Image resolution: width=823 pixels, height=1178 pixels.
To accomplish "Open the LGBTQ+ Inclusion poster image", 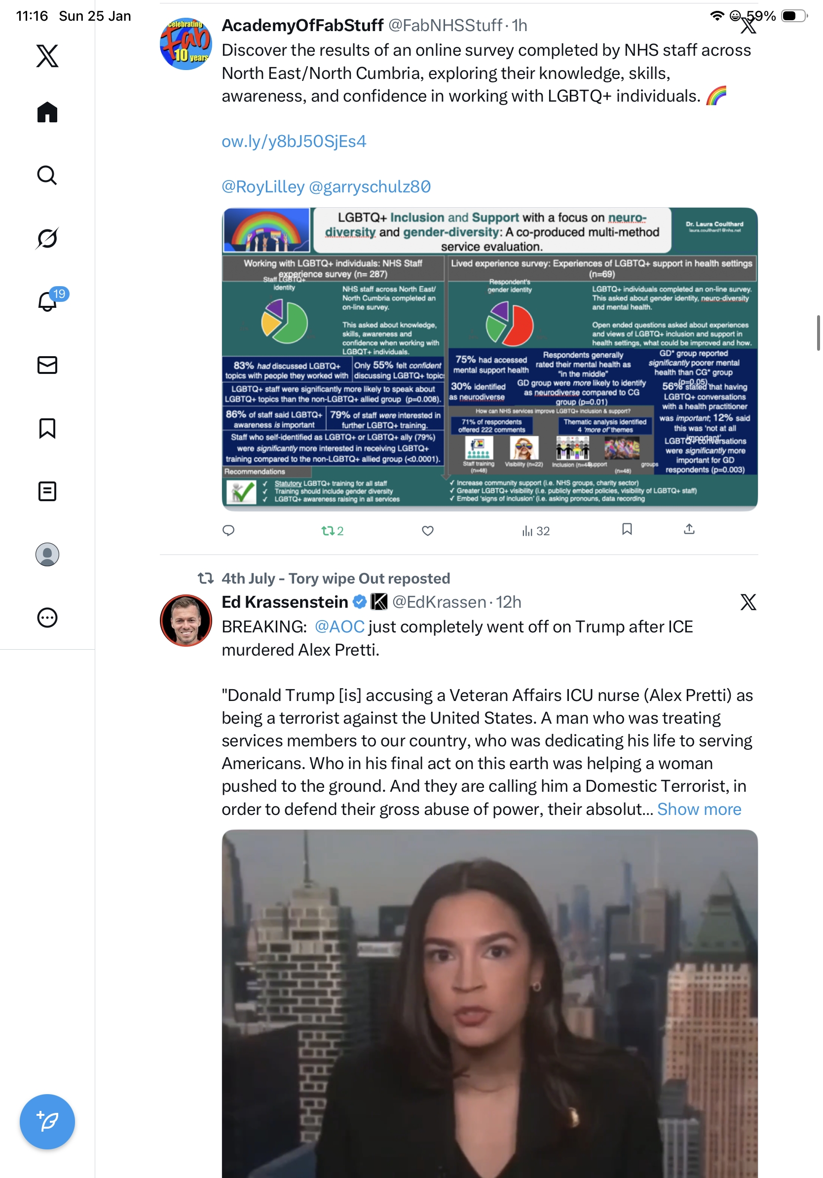I will pyautogui.click(x=489, y=359).
